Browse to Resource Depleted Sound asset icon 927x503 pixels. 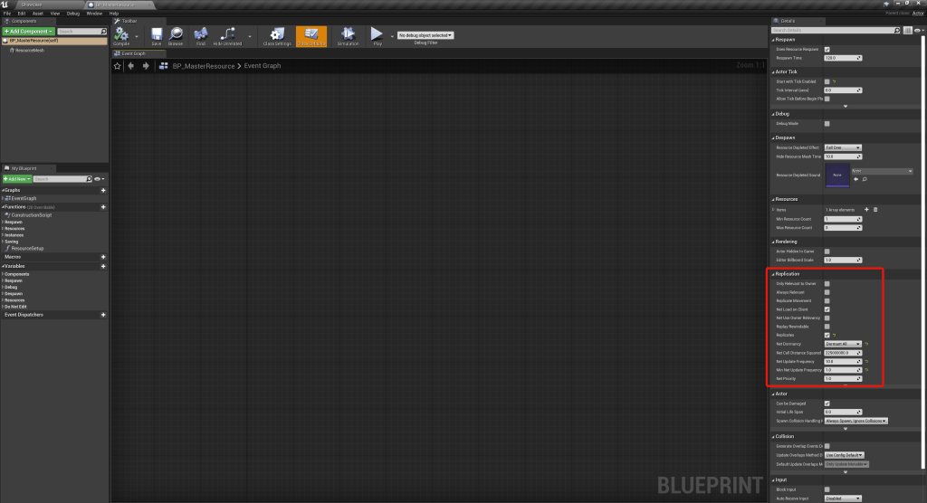point(865,179)
